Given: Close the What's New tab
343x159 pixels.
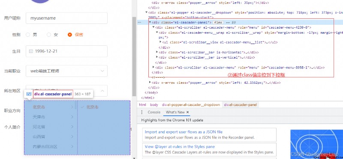Looking at the screenshot, I should click(188, 112).
